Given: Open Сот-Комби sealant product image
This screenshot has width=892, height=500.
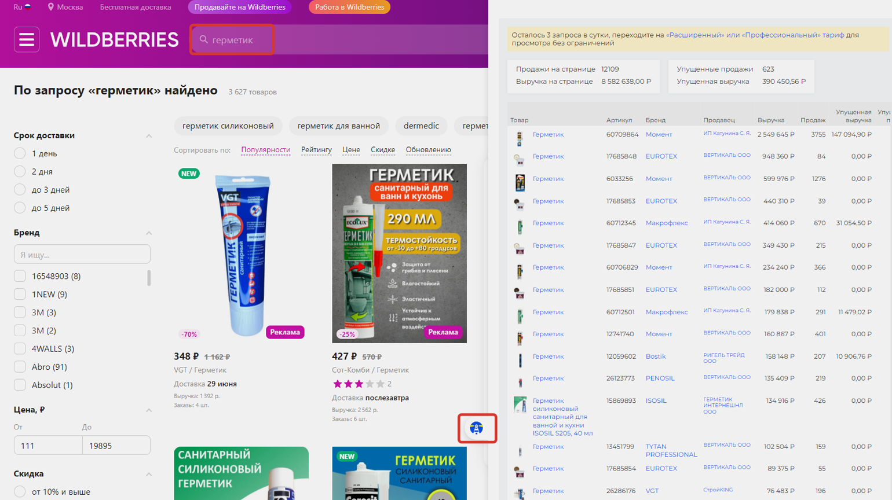Looking at the screenshot, I should tap(399, 253).
